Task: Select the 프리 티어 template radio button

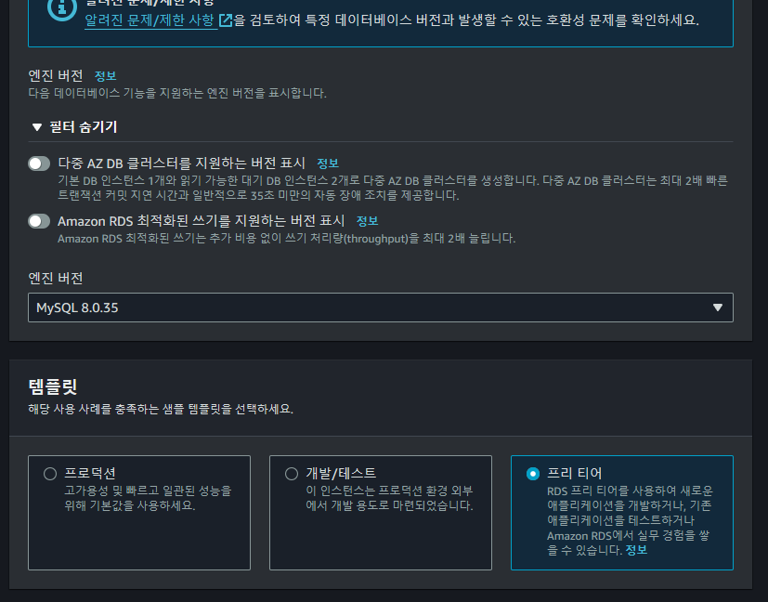Action: pyautogui.click(x=533, y=474)
